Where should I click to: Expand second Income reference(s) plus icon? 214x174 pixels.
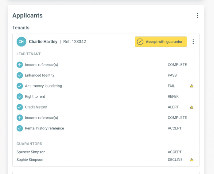click(x=20, y=118)
